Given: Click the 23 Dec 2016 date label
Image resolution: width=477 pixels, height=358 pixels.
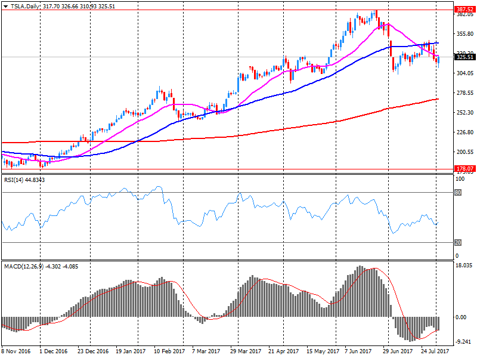Looking at the screenshot, I should 93,351.
